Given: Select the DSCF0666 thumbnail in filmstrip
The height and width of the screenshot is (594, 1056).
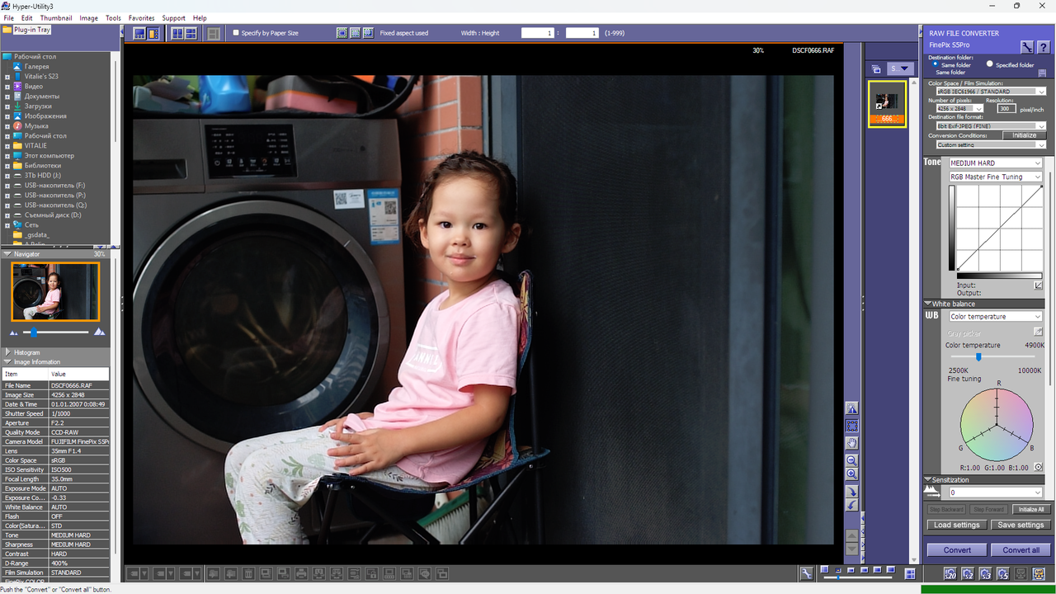Looking at the screenshot, I should [x=887, y=104].
